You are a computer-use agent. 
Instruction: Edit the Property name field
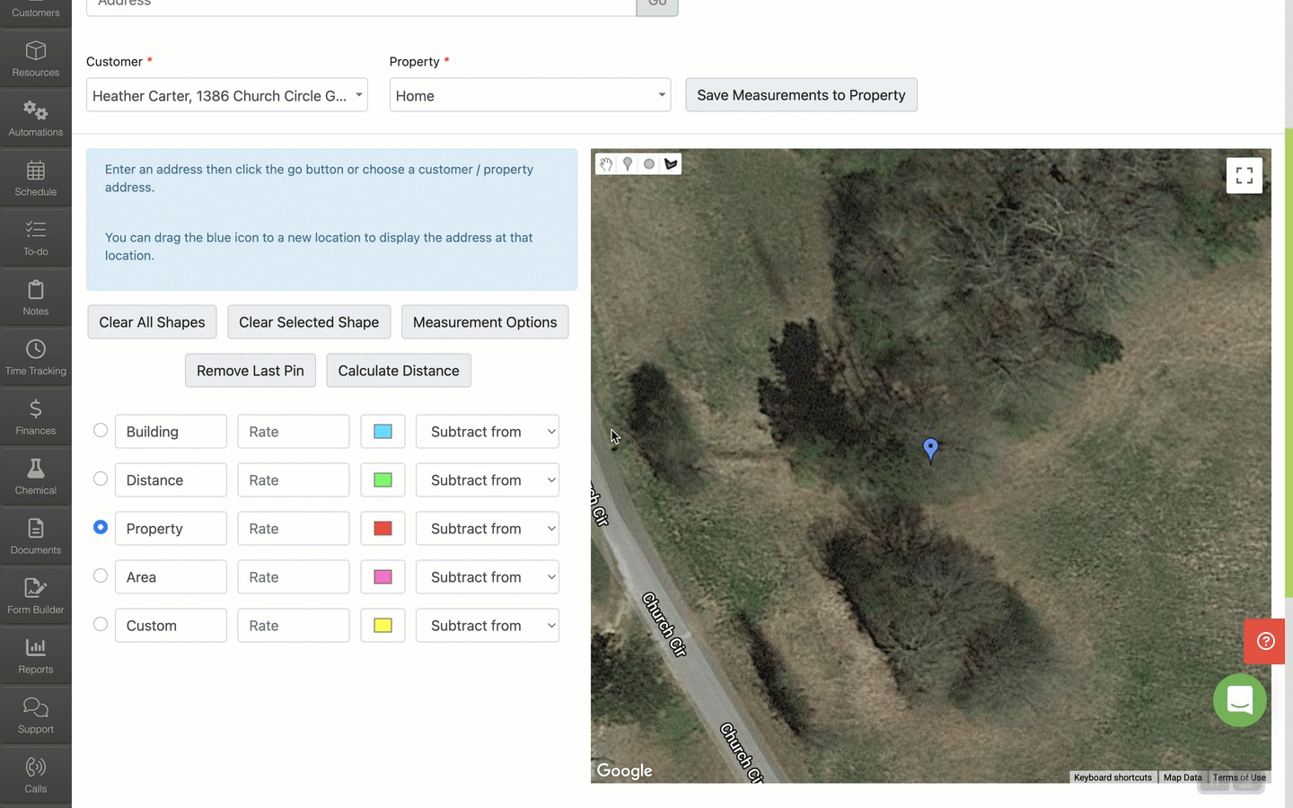point(171,529)
